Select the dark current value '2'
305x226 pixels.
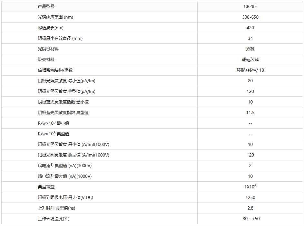coord(250,166)
